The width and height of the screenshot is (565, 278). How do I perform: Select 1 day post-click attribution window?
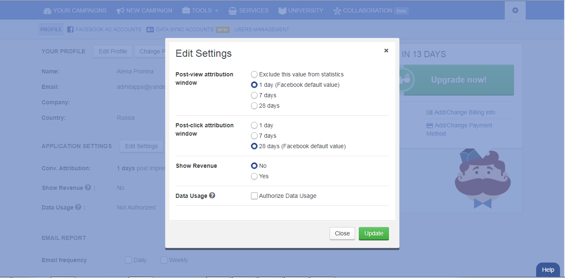(254, 125)
